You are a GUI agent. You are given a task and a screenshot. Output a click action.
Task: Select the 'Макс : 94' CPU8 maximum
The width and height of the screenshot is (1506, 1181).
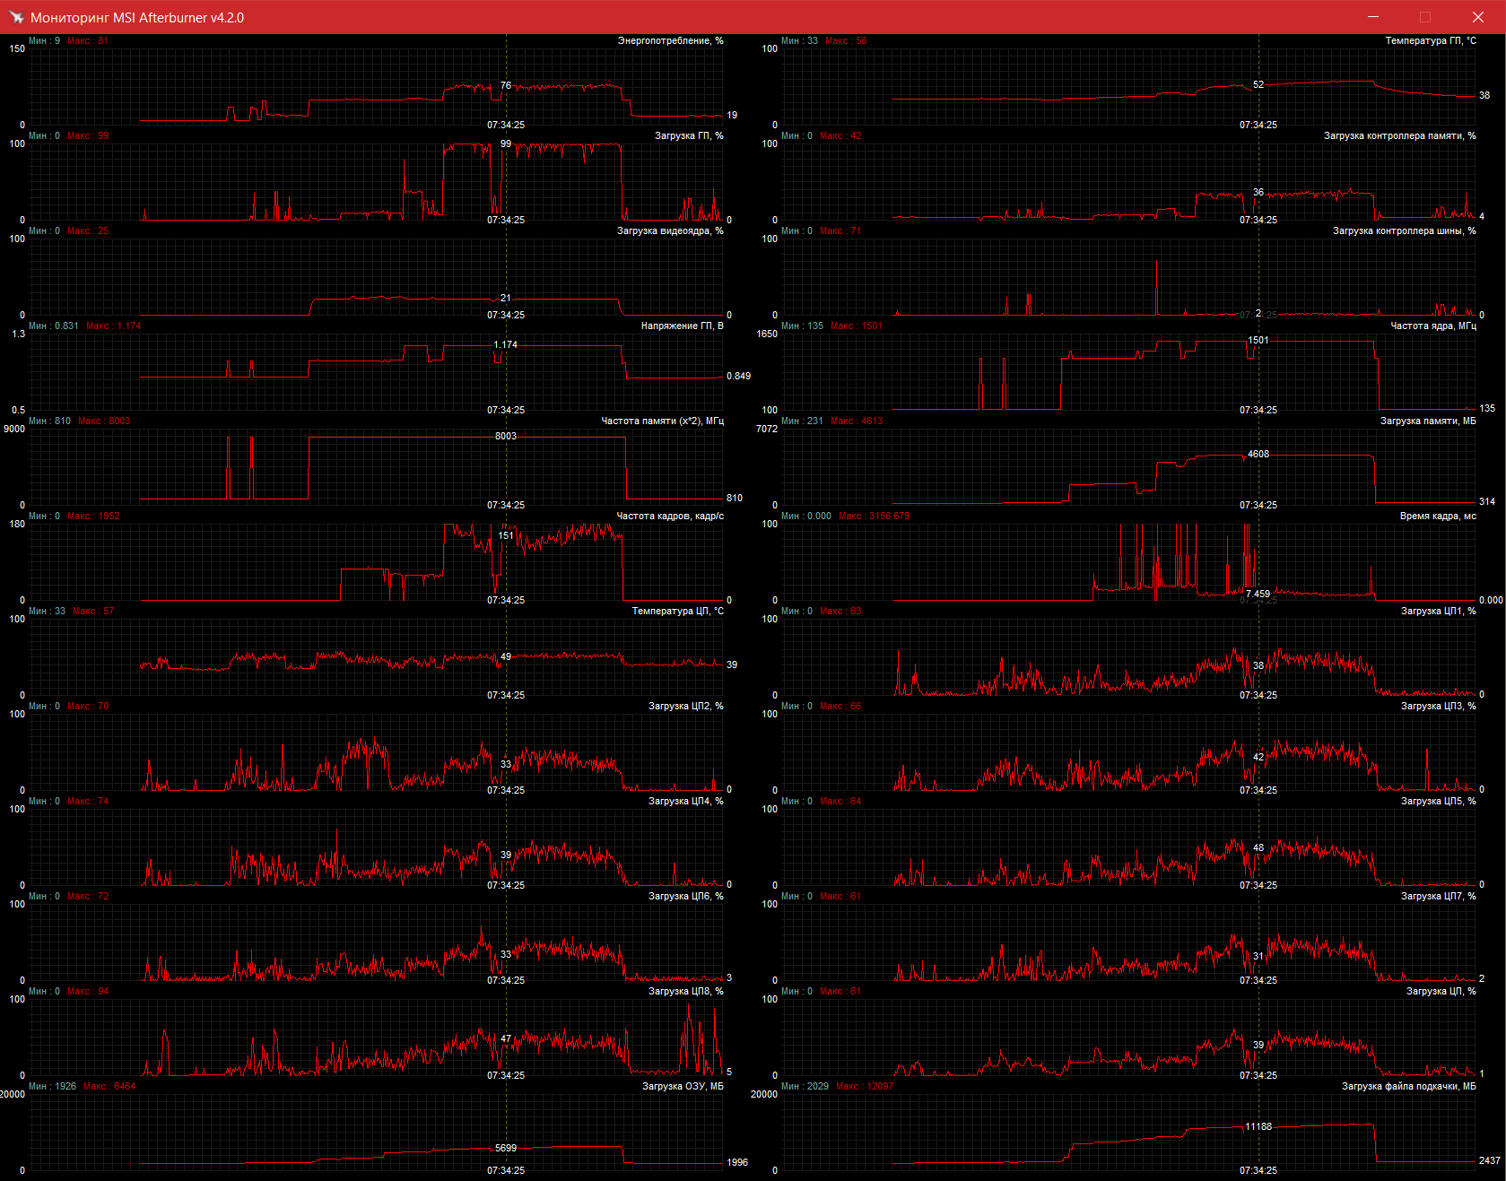[88, 992]
